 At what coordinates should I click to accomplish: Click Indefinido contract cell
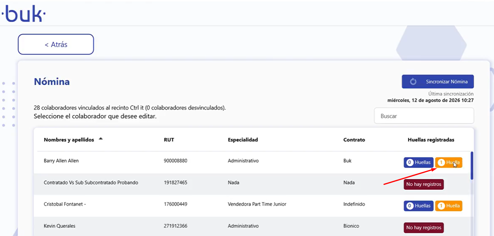click(354, 204)
